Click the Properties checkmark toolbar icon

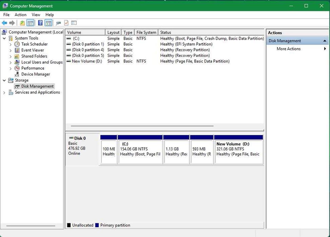tap(66, 23)
